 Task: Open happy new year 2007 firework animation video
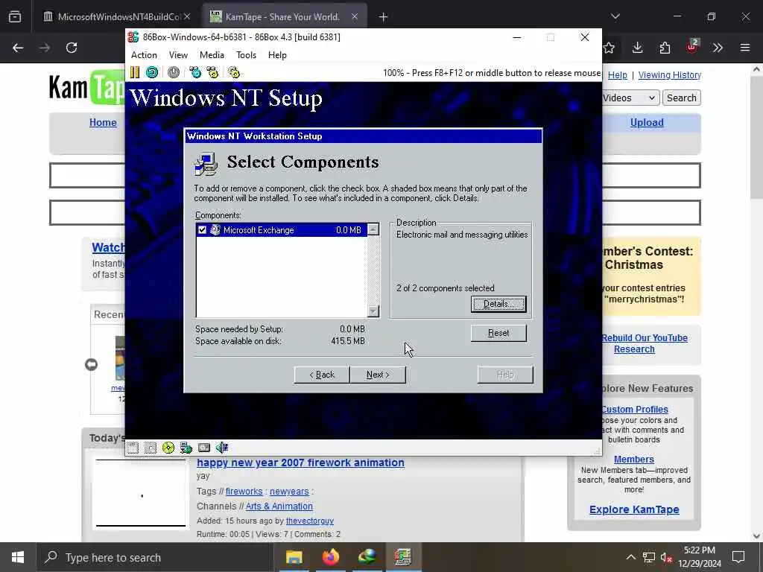tap(300, 463)
